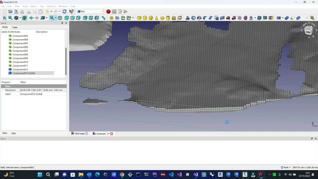Screen dimensions: 318x179
Task: Select Component007 in the model tree
Action: tap(20, 51)
